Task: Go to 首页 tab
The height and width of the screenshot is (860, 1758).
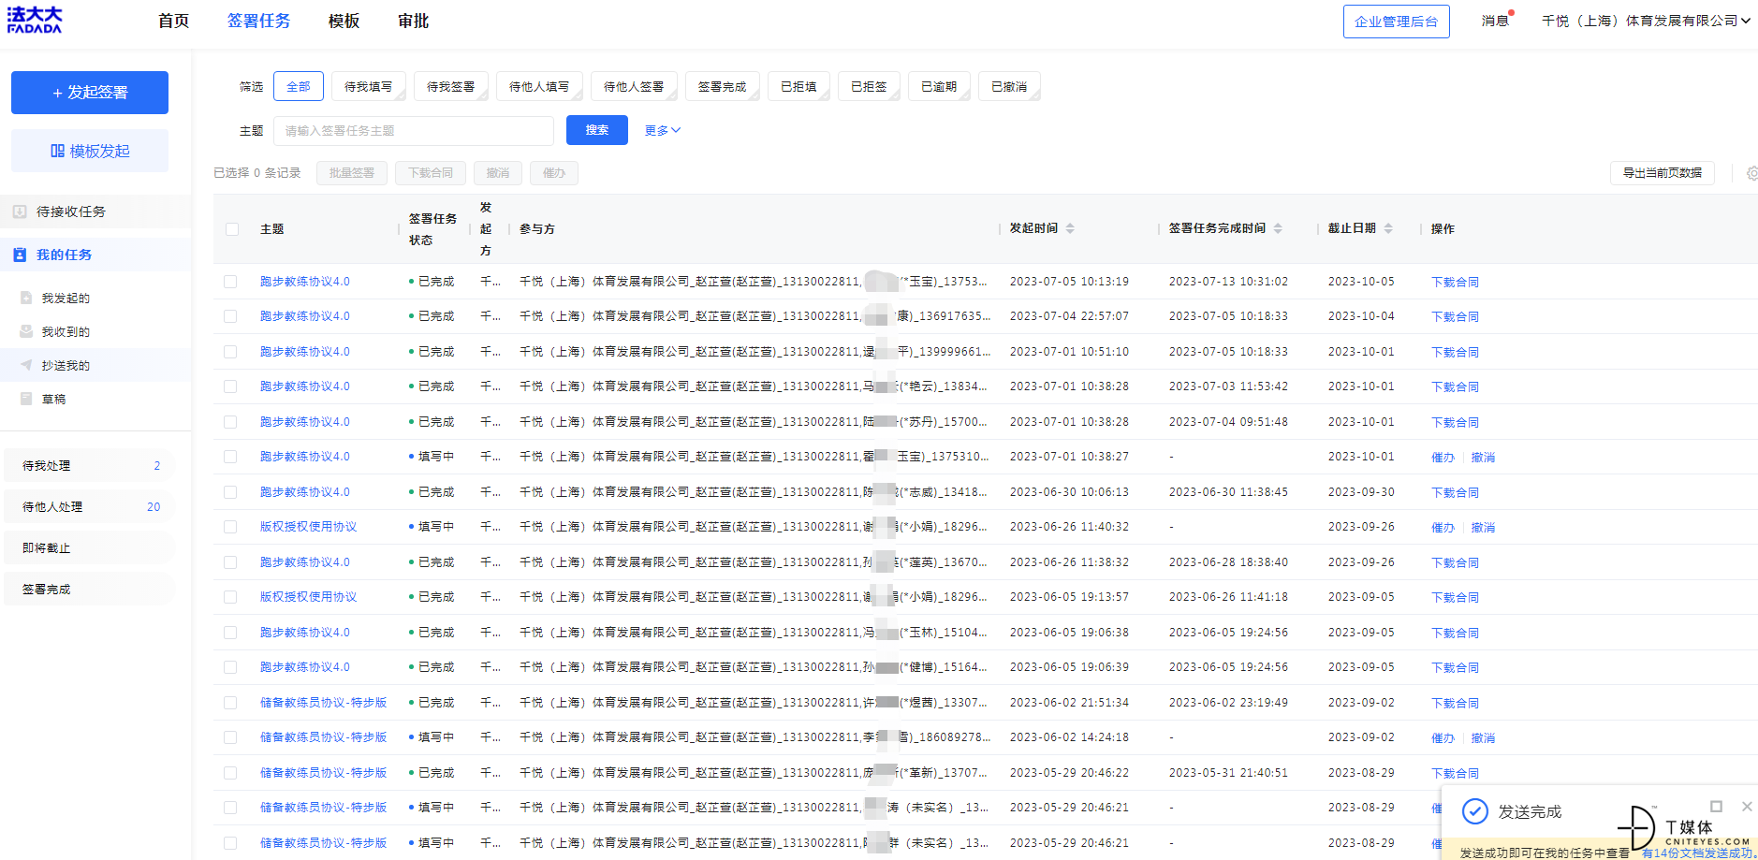Action: (173, 21)
